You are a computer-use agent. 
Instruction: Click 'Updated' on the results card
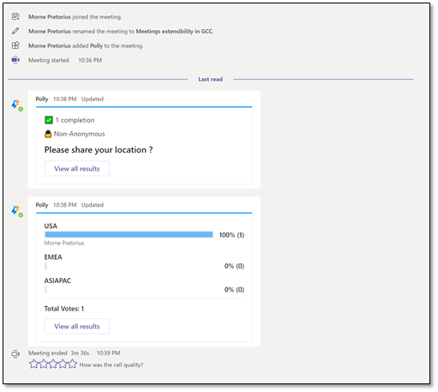pos(93,205)
